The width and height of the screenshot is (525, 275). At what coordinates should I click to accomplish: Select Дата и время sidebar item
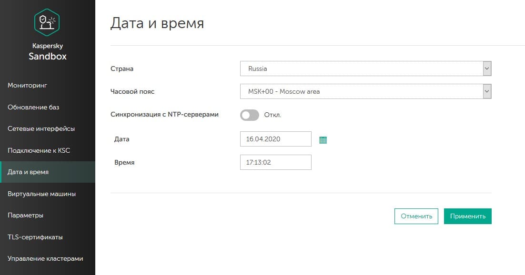click(x=28, y=172)
